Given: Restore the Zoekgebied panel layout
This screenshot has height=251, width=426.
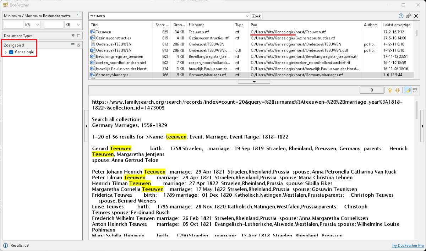Looking at the screenshot, I should pos(79,45).
